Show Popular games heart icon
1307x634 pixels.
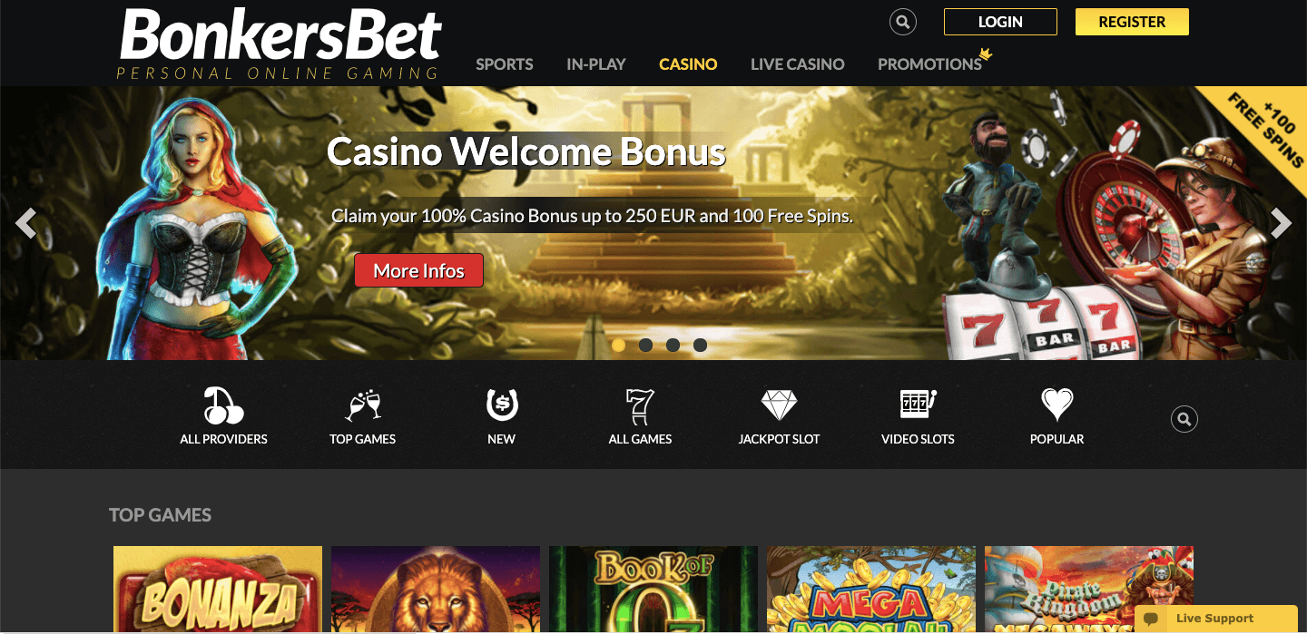[1056, 405]
